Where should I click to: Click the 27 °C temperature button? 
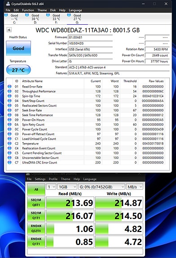(18, 70)
